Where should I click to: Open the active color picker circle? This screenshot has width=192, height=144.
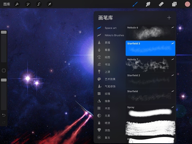(187, 4)
